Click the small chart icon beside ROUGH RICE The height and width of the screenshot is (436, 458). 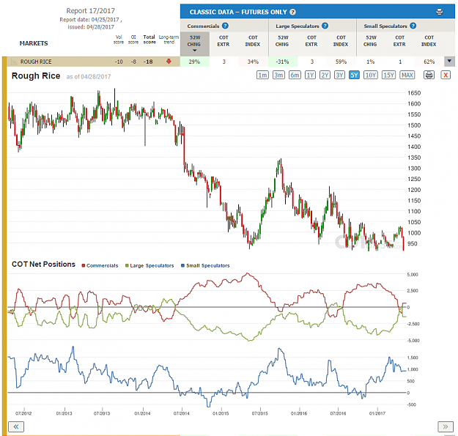pyautogui.click(x=14, y=62)
